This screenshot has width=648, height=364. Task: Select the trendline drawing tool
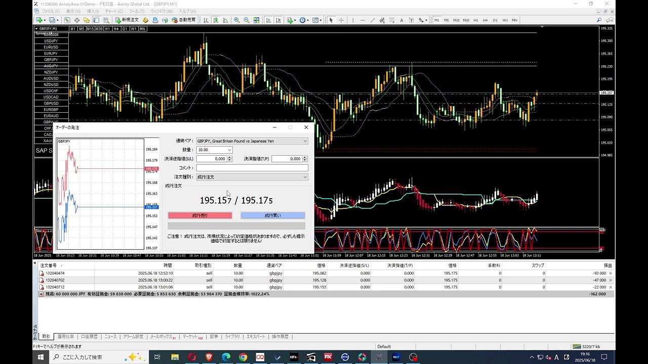(x=373, y=20)
